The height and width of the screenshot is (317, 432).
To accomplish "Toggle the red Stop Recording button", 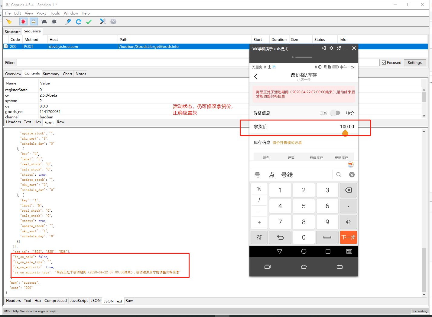I will (x=23, y=21).
